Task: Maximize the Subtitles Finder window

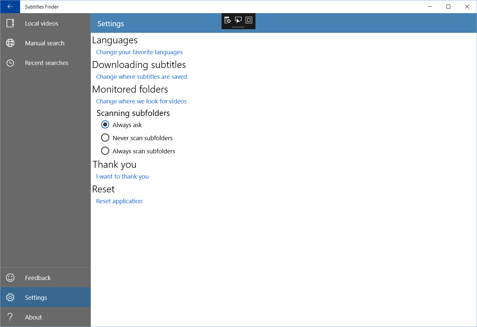Action: (448, 7)
